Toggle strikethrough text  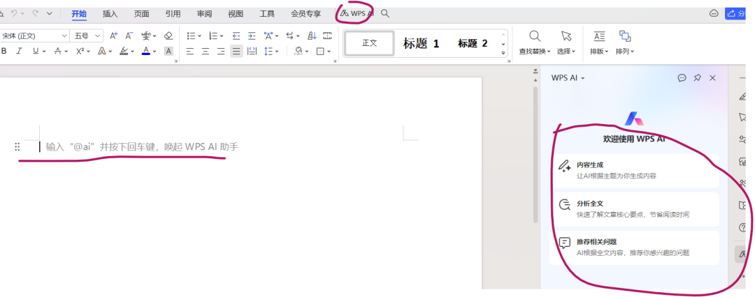coord(58,51)
